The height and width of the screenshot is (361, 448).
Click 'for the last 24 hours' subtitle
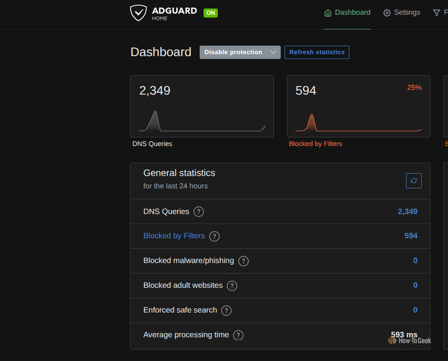coord(175,186)
